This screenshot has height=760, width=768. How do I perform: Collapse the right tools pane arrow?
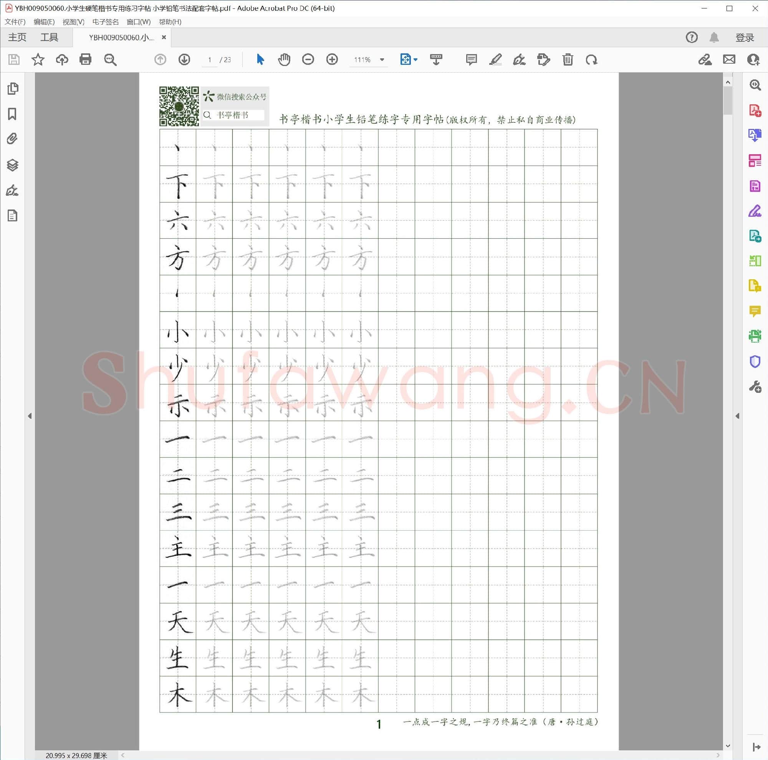point(737,416)
